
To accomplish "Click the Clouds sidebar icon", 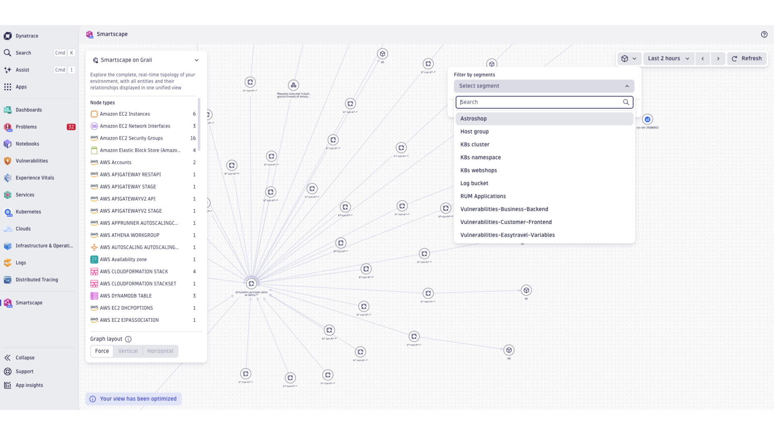I will tap(8, 228).
